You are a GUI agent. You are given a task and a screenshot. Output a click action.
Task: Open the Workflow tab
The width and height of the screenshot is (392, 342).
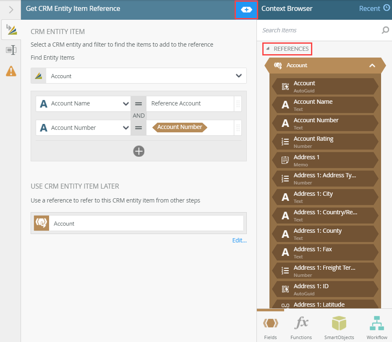pos(377,328)
